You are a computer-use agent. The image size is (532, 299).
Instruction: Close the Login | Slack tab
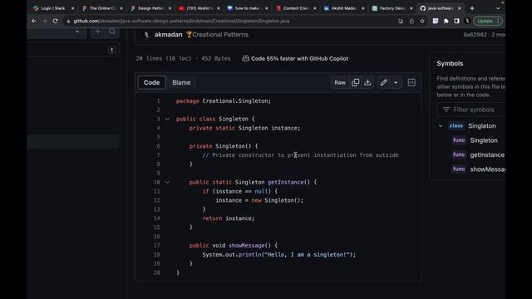pyautogui.click(x=72, y=8)
